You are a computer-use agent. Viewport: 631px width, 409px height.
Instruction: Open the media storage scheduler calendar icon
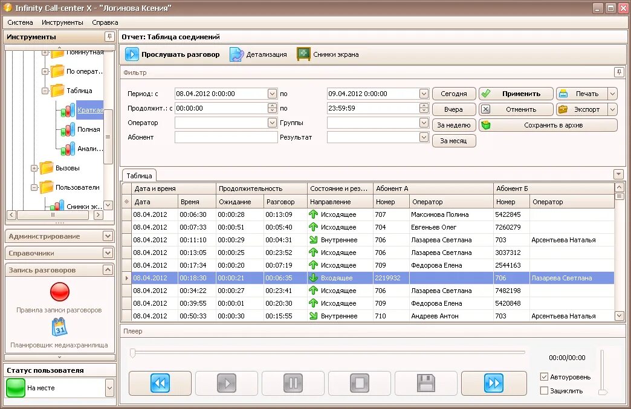click(x=60, y=327)
